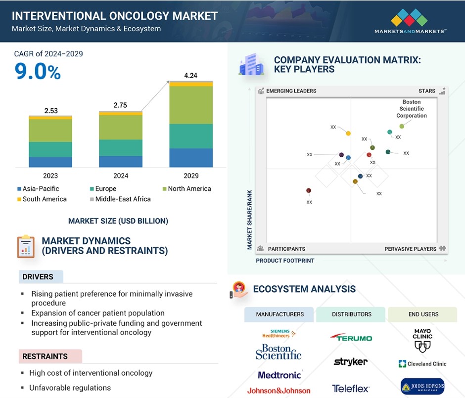Click the "MARKET SHARE/RANK" axis label
This screenshot has width=465, height=398.
click(250, 220)
